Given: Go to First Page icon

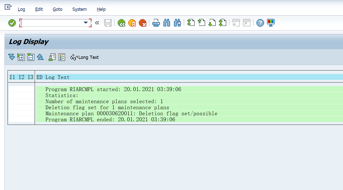Looking at the screenshot, I should click(x=191, y=23).
